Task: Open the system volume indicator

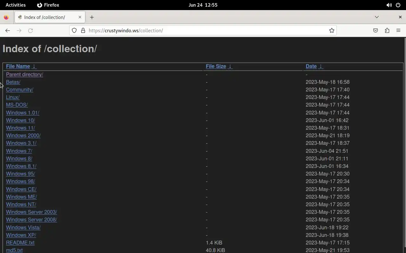Action: (x=389, y=5)
